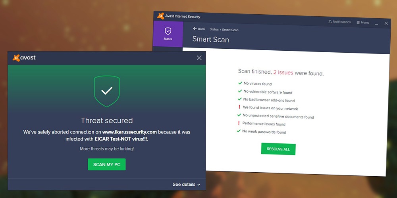Open the Menu in Avast Internet Security
This screenshot has width=397, height=198.
[x=363, y=23]
